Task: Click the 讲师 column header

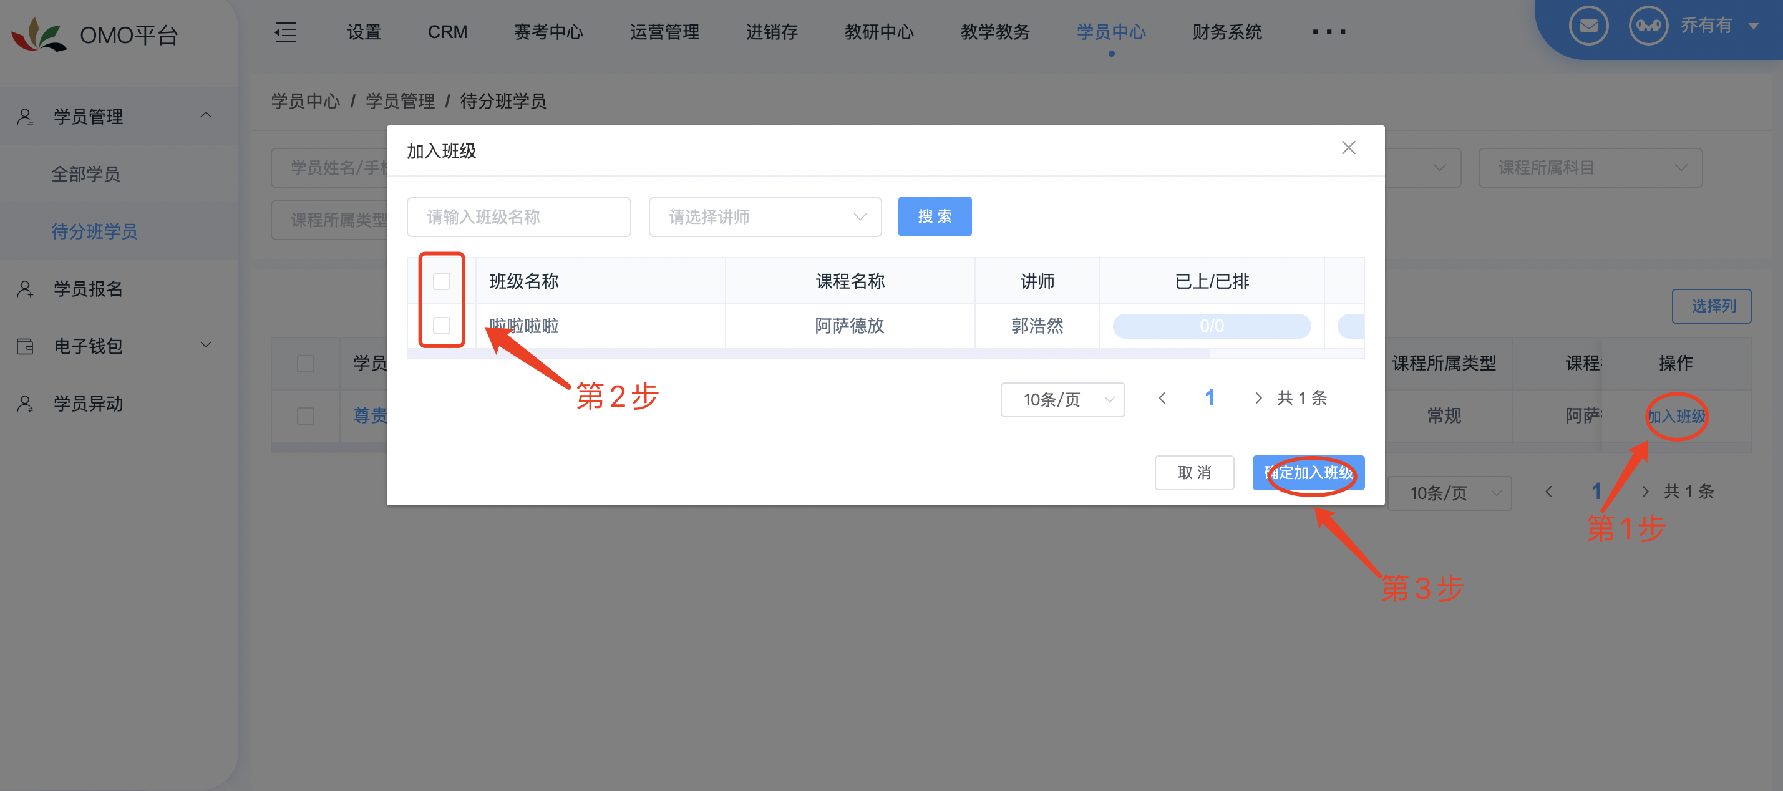Action: [1037, 281]
